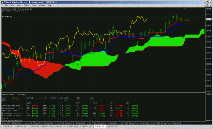Open the Tools menu
This screenshot has height=129, width=213.
tap(34, 5)
